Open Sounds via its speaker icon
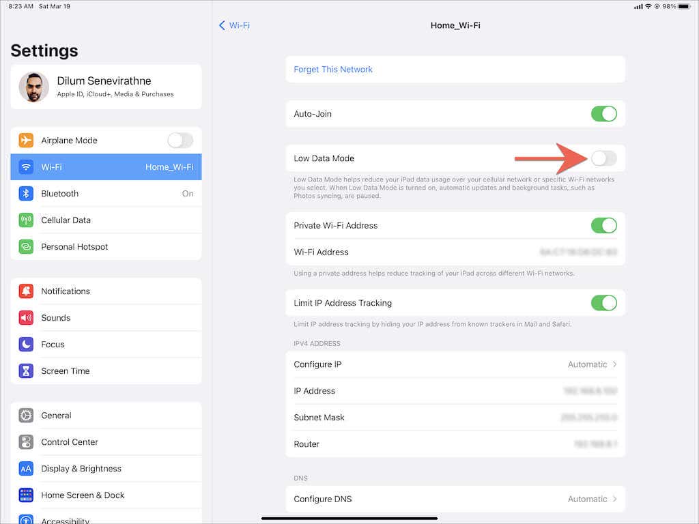699x524 pixels. tap(26, 318)
